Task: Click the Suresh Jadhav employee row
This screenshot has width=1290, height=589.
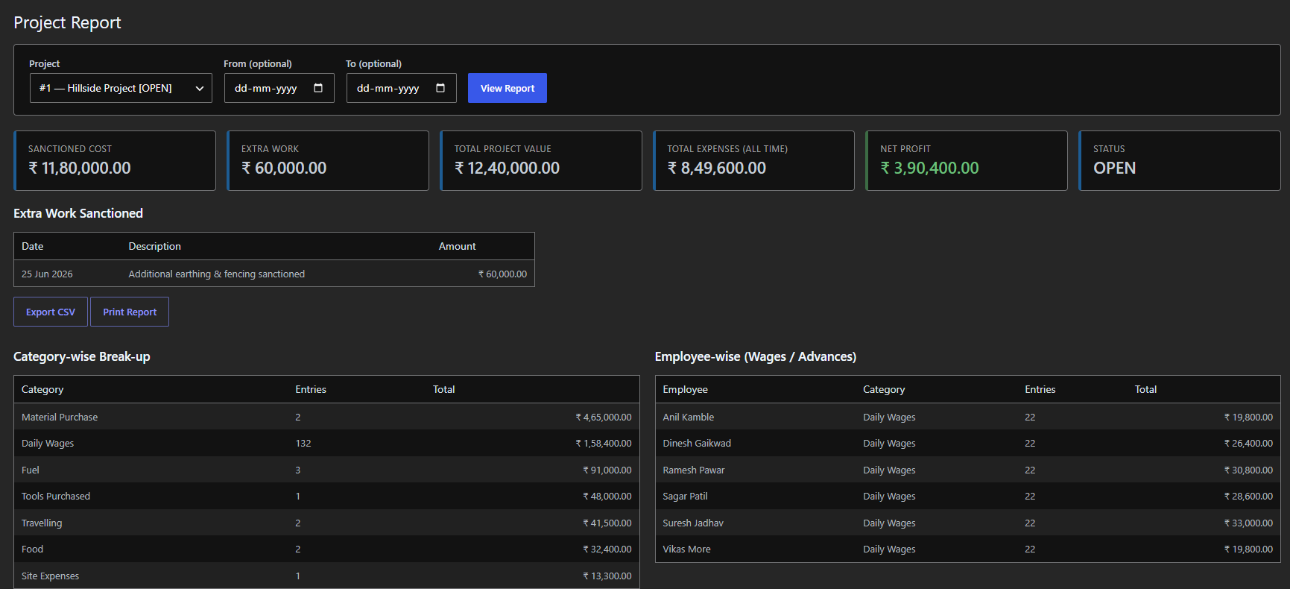Action: (967, 523)
